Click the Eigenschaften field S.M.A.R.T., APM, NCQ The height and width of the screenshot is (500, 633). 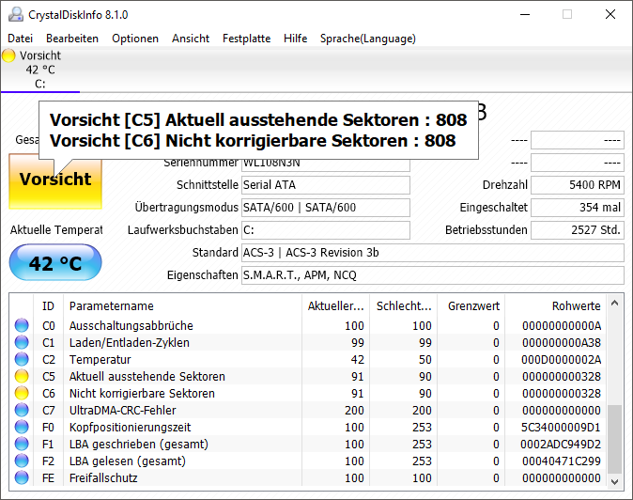(x=433, y=275)
